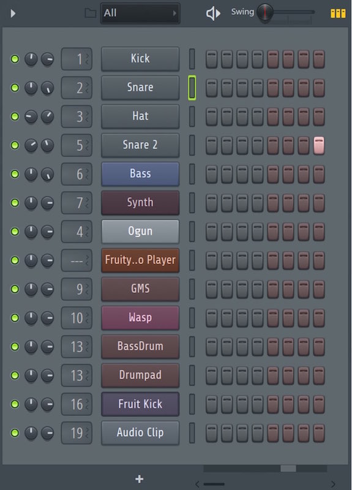Click Audio Clip mixer track number 19

pos(77,433)
